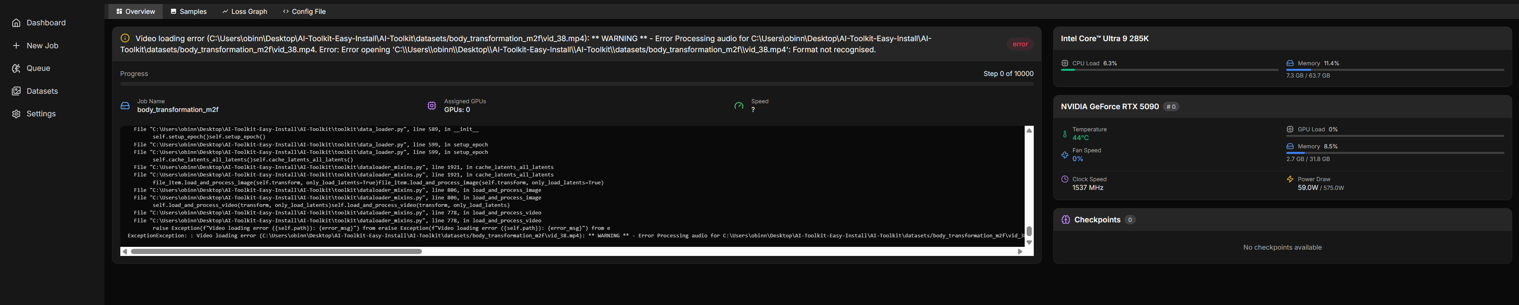
Task: Click the "raise Exception" log line
Action: 381,228
